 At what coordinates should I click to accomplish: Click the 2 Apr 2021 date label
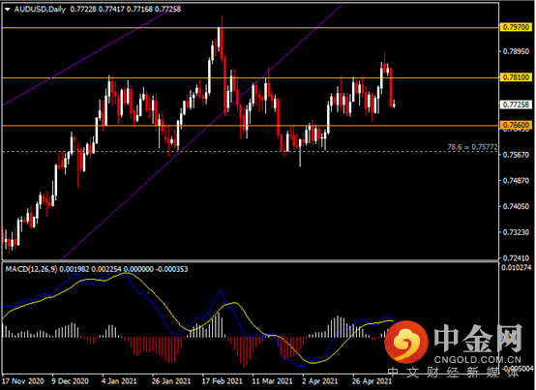(x=319, y=381)
